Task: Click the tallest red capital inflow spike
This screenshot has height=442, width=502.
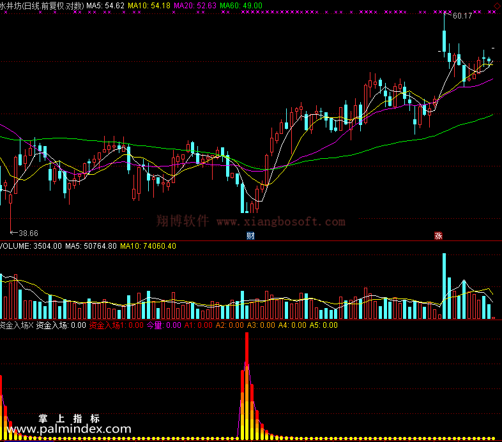Action: tap(247, 385)
